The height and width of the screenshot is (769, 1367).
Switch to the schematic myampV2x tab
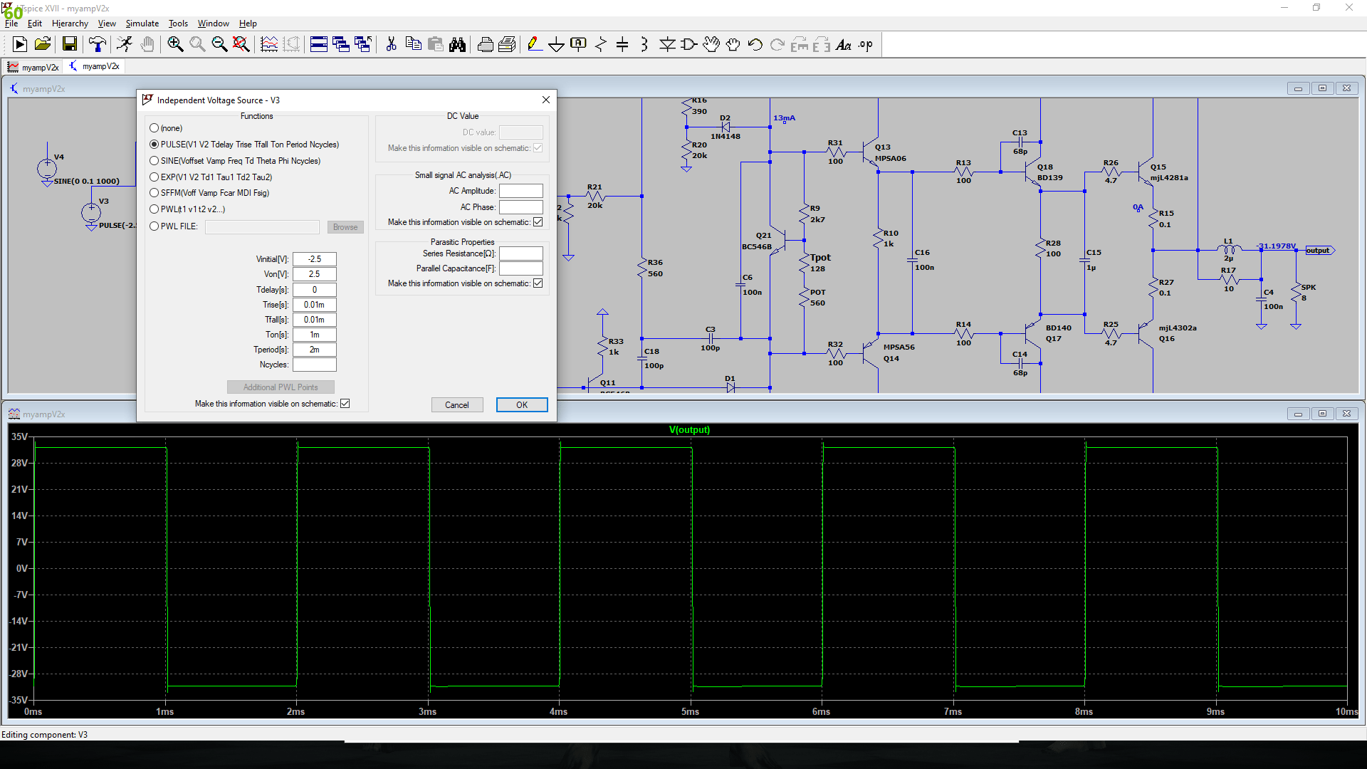coord(95,66)
